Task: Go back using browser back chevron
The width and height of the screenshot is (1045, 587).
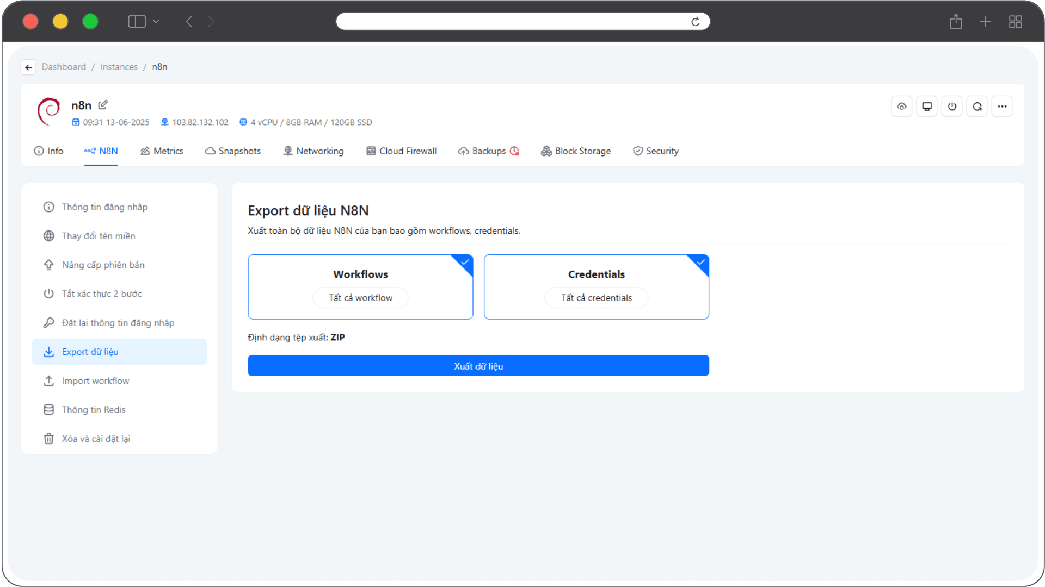Action: (189, 21)
